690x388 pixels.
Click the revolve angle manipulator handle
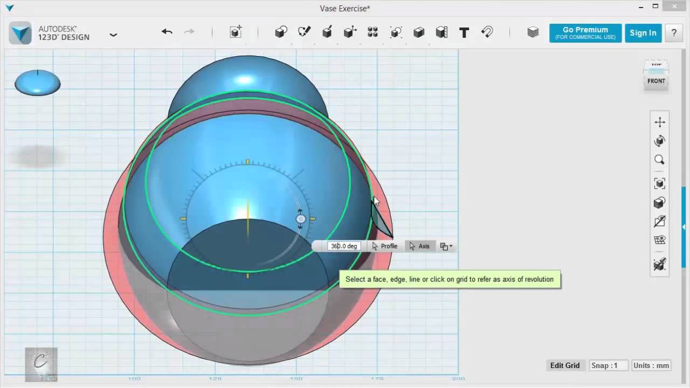[x=301, y=219]
